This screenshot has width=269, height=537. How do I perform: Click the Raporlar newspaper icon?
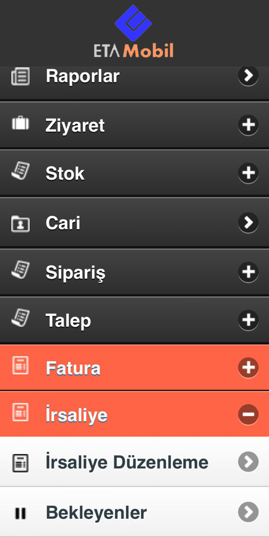pyautogui.click(x=20, y=76)
